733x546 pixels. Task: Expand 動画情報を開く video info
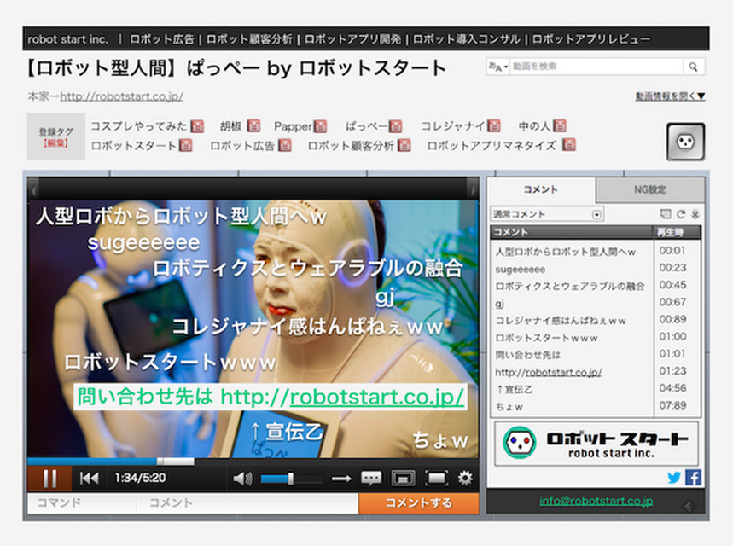(670, 96)
